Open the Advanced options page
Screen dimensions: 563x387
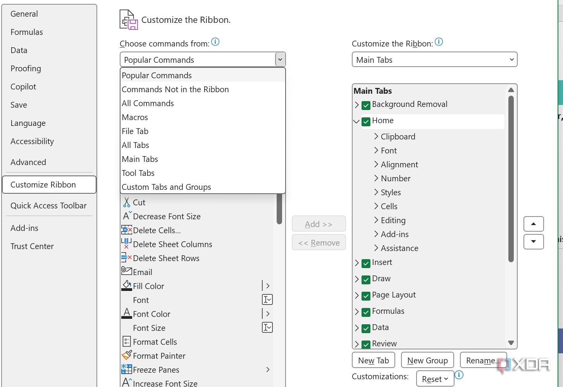click(49, 162)
